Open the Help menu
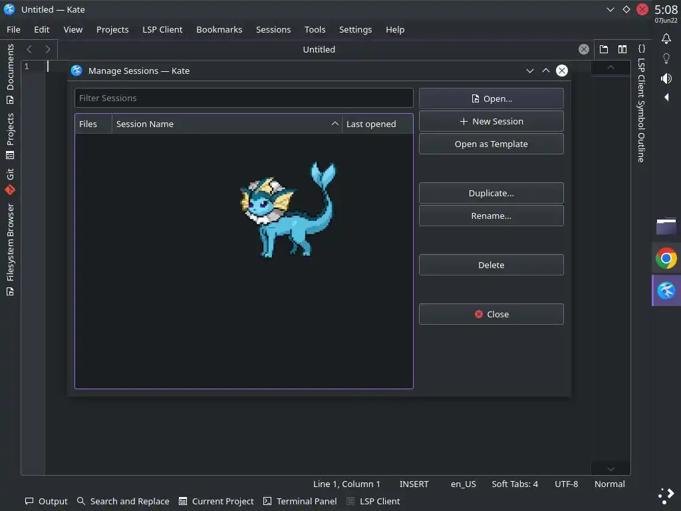This screenshot has width=681, height=511. point(395,29)
